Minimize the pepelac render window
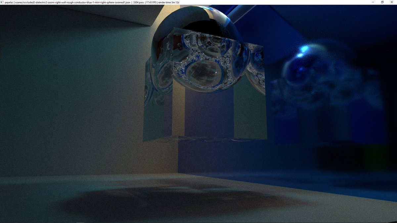397x223 pixels. click(x=372, y=2)
